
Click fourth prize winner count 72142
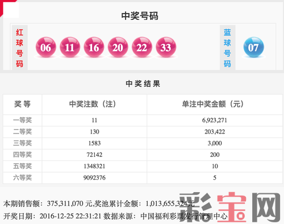pos(94,155)
